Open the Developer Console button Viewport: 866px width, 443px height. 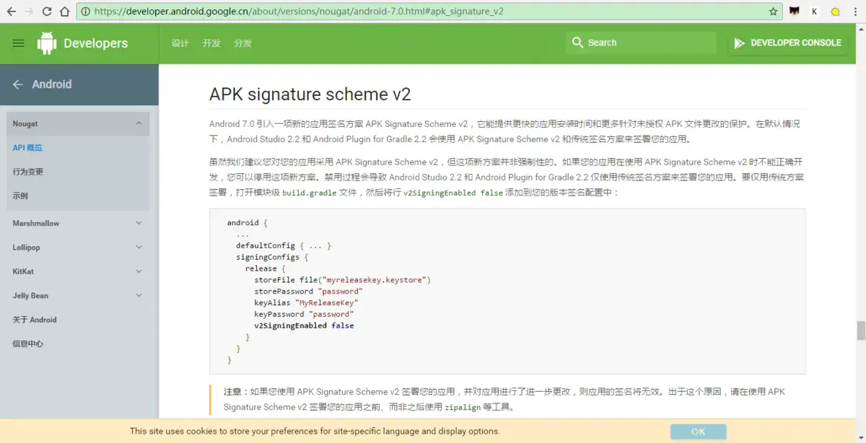[x=787, y=43]
